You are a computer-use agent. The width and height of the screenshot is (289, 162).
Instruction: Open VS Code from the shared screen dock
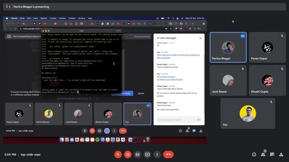pos(123,140)
